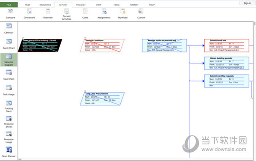Open the Overview report icon
The height and width of the screenshot is (161, 256).
click(x=48, y=11)
